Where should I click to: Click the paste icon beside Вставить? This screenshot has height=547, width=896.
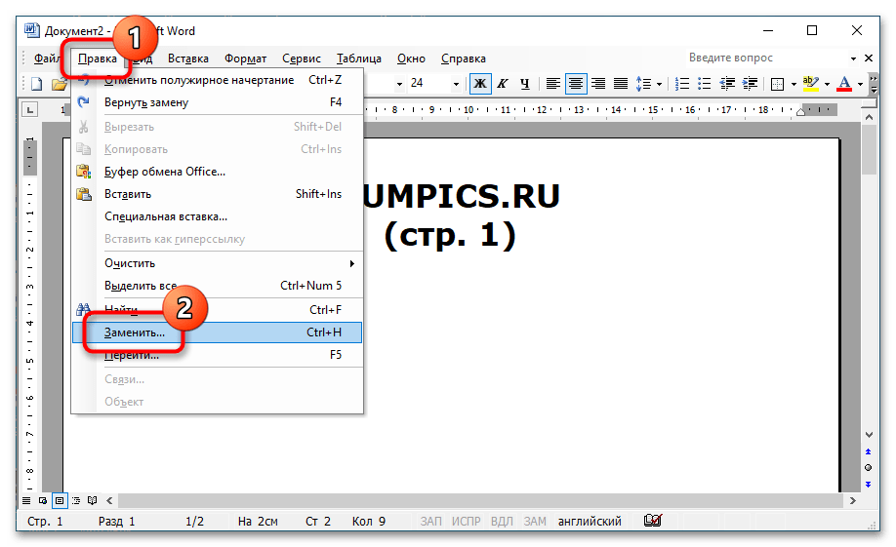[x=83, y=194]
